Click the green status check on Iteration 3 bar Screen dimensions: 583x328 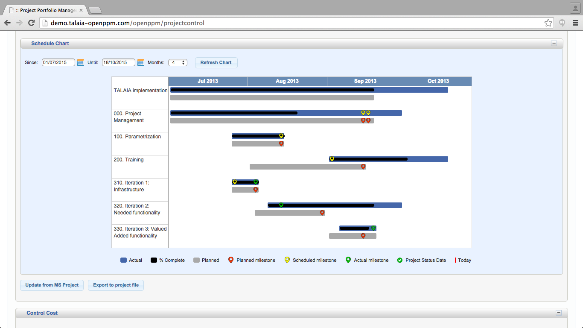click(374, 228)
